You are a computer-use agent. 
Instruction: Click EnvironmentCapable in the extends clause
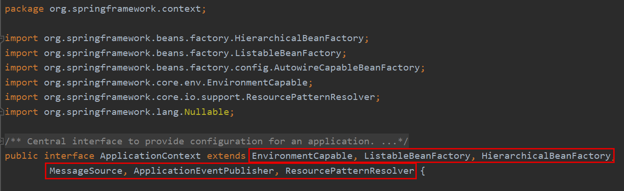click(x=302, y=156)
